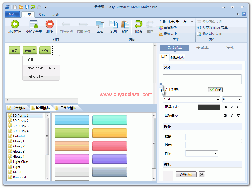The width and height of the screenshot is (252, 188).
Task: Click the 选择 icon browse button
Action: [x=186, y=174]
